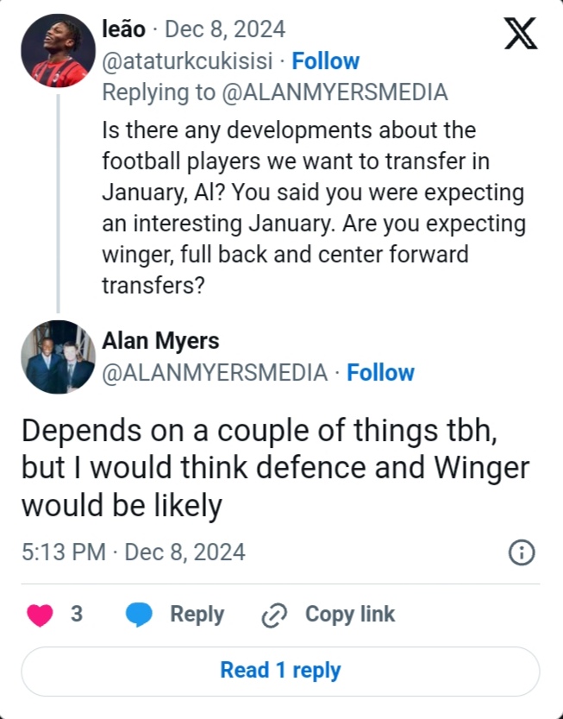
Task: Click the chain icon beside Copy link
Action: click(x=273, y=615)
